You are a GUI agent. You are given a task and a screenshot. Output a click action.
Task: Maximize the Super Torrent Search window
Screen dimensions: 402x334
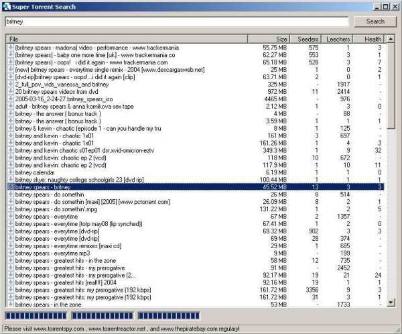[x=386, y=7]
